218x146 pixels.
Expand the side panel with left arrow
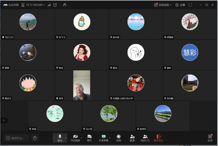(4, 120)
